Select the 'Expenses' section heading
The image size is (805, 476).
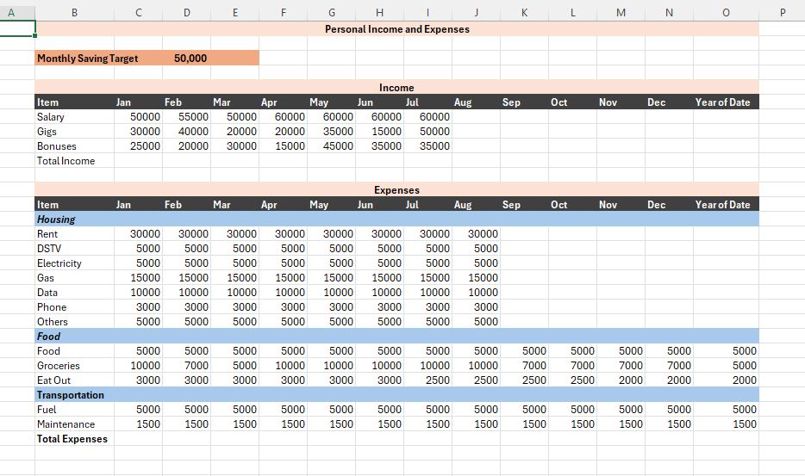pos(396,190)
